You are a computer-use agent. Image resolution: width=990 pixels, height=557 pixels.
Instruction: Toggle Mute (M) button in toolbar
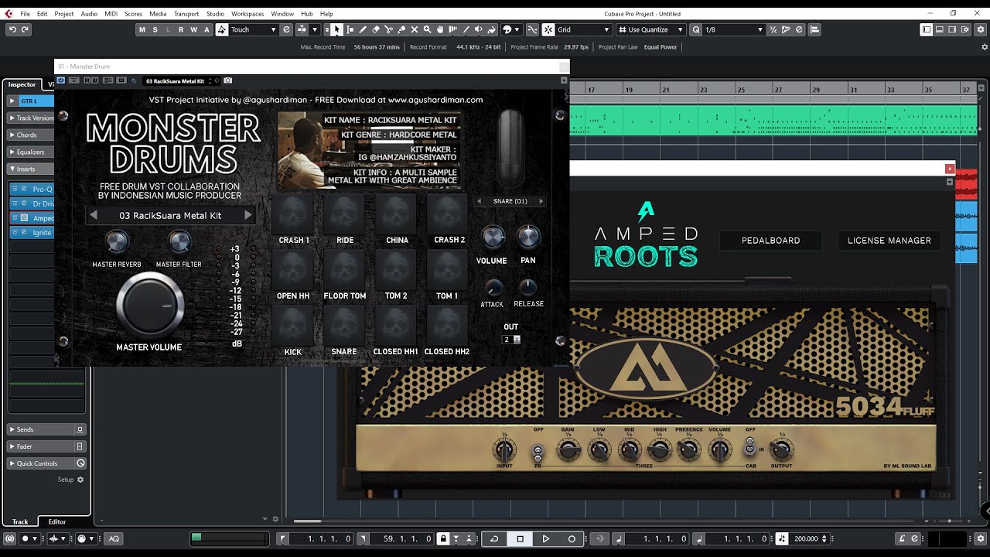[142, 29]
